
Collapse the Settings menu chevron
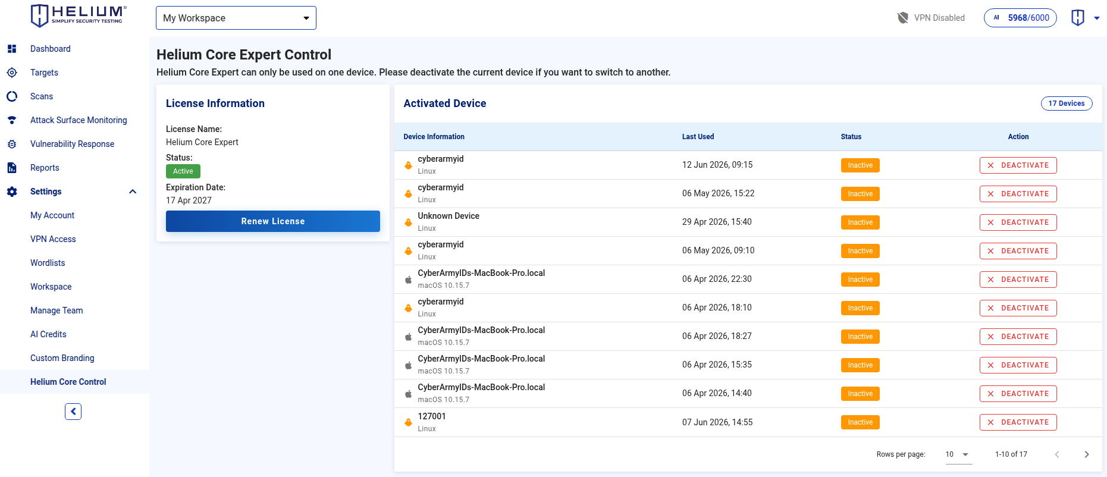point(133,192)
